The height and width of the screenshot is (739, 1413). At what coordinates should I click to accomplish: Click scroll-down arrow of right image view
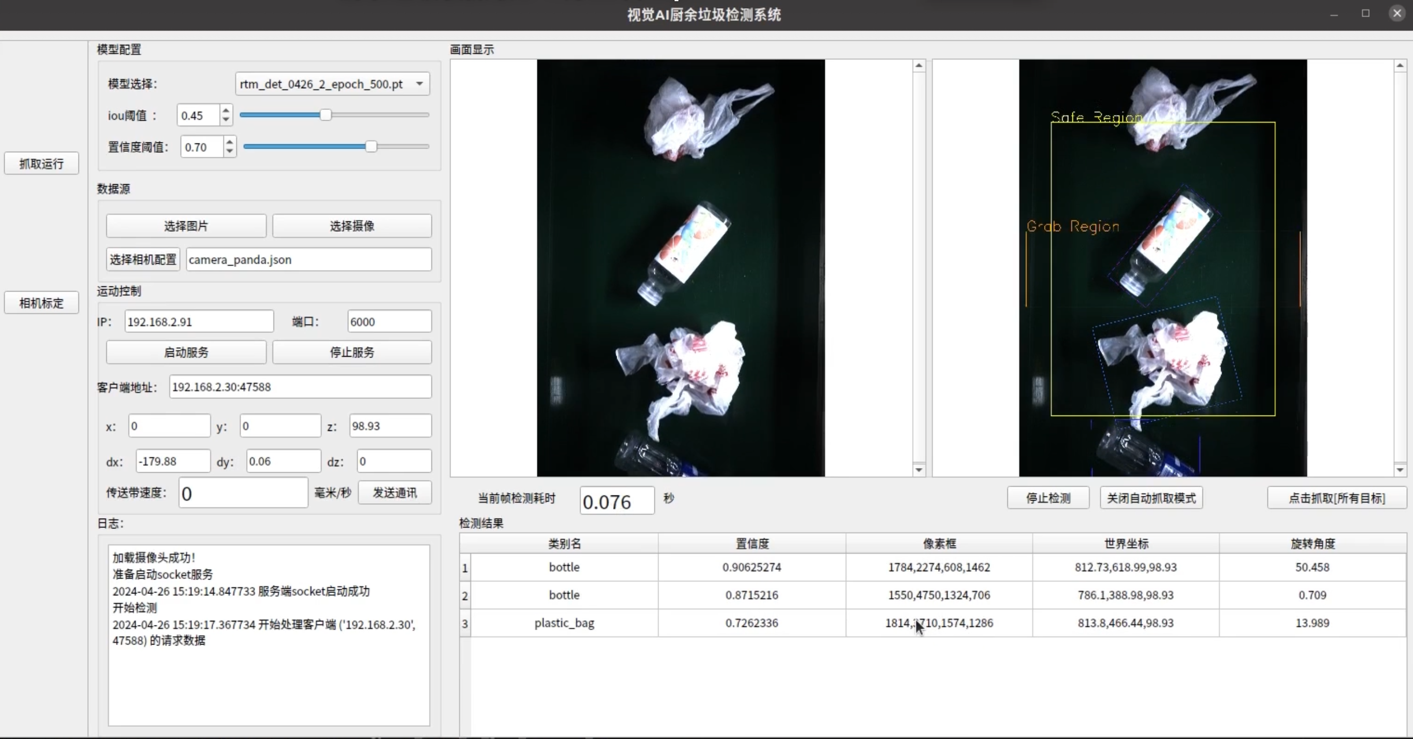click(1400, 470)
